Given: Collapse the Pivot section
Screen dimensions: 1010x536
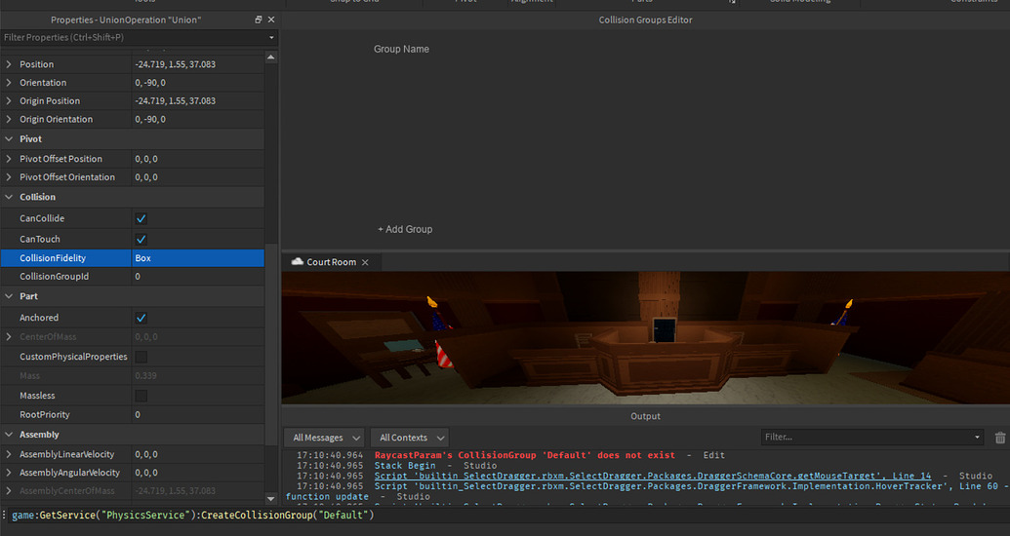Looking at the screenshot, I should pos(9,139).
